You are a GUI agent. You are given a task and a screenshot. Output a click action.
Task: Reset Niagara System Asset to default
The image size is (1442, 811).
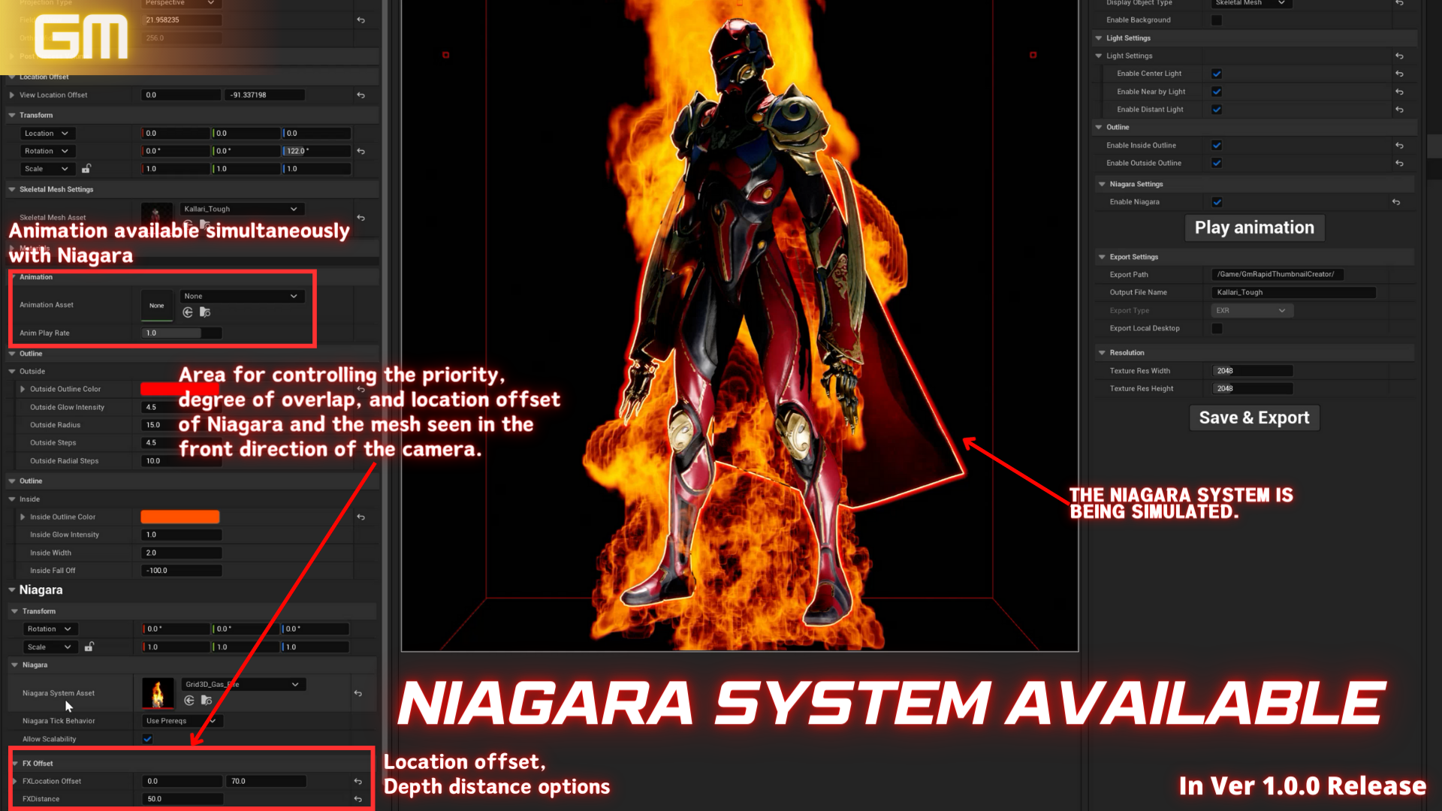[x=358, y=693]
